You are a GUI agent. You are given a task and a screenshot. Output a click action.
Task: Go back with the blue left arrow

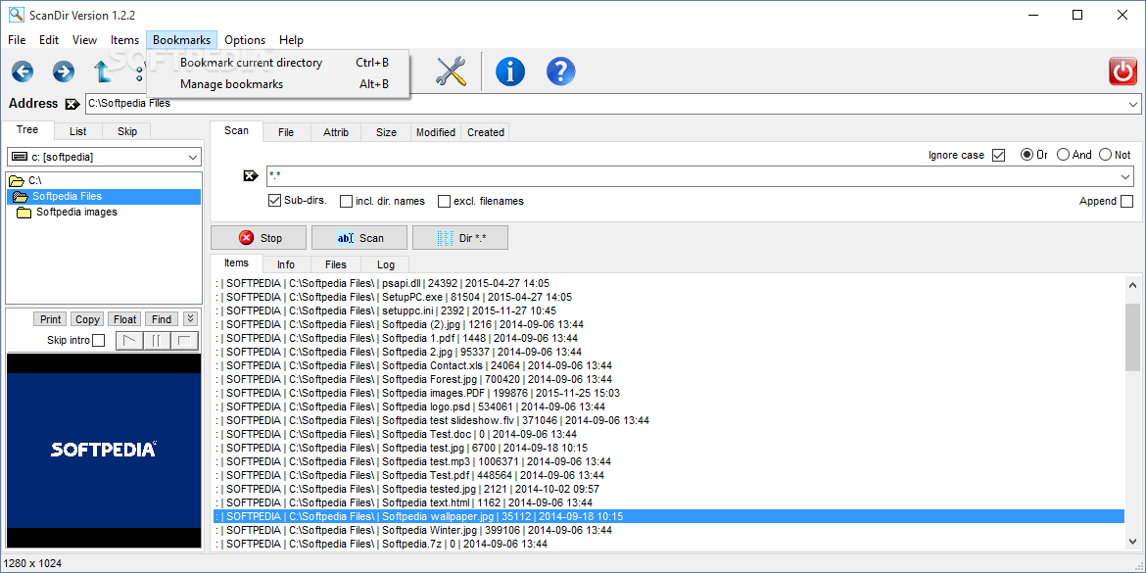point(23,71)
